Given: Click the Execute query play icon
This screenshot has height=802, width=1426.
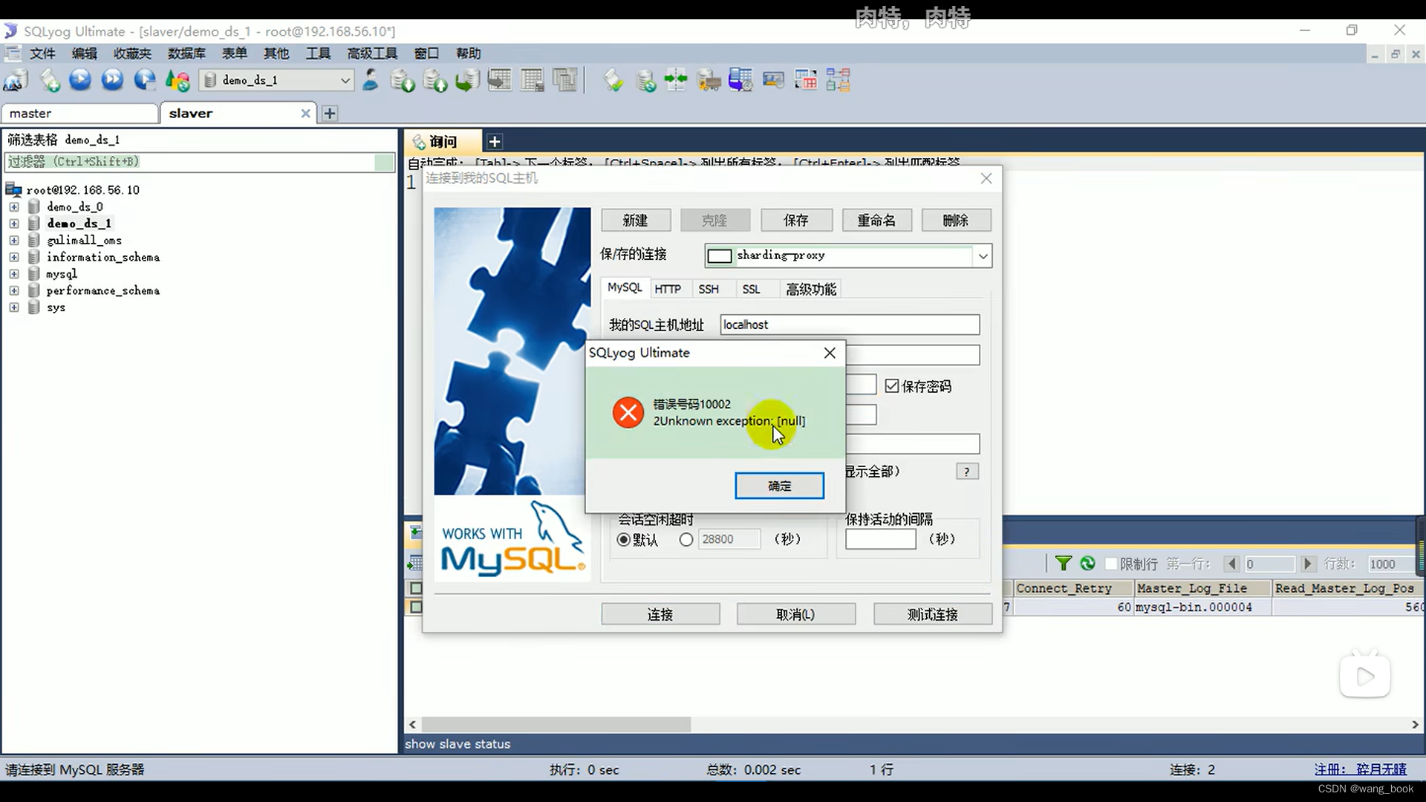Looking at the screenshot, I should click(x=80, y=79).
